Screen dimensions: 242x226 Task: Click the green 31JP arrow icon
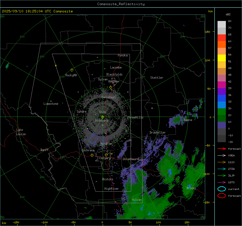[x=222, y=175]
